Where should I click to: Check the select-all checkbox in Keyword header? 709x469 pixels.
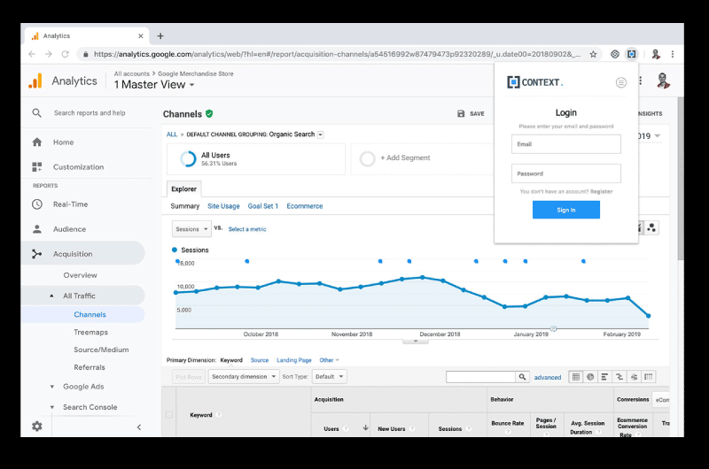[x=169, y=414]
